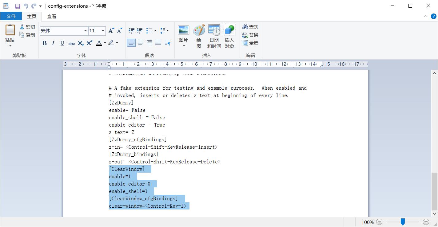
Task: Open 替换 to replace text
Action: pyautogui.click(x=250, y=35)
